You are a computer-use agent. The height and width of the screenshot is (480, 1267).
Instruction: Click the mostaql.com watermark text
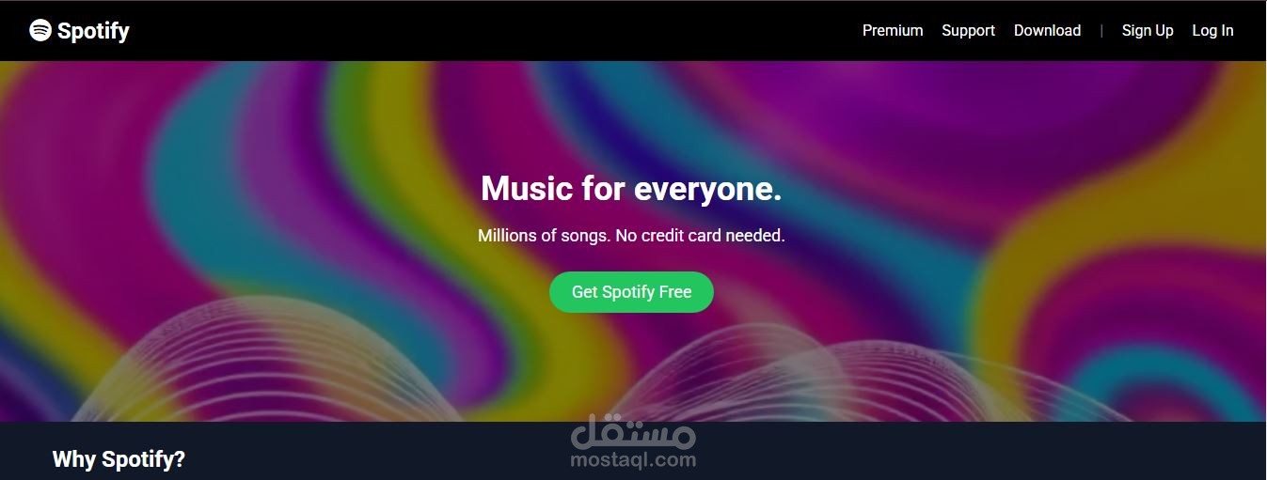point(632,460)
